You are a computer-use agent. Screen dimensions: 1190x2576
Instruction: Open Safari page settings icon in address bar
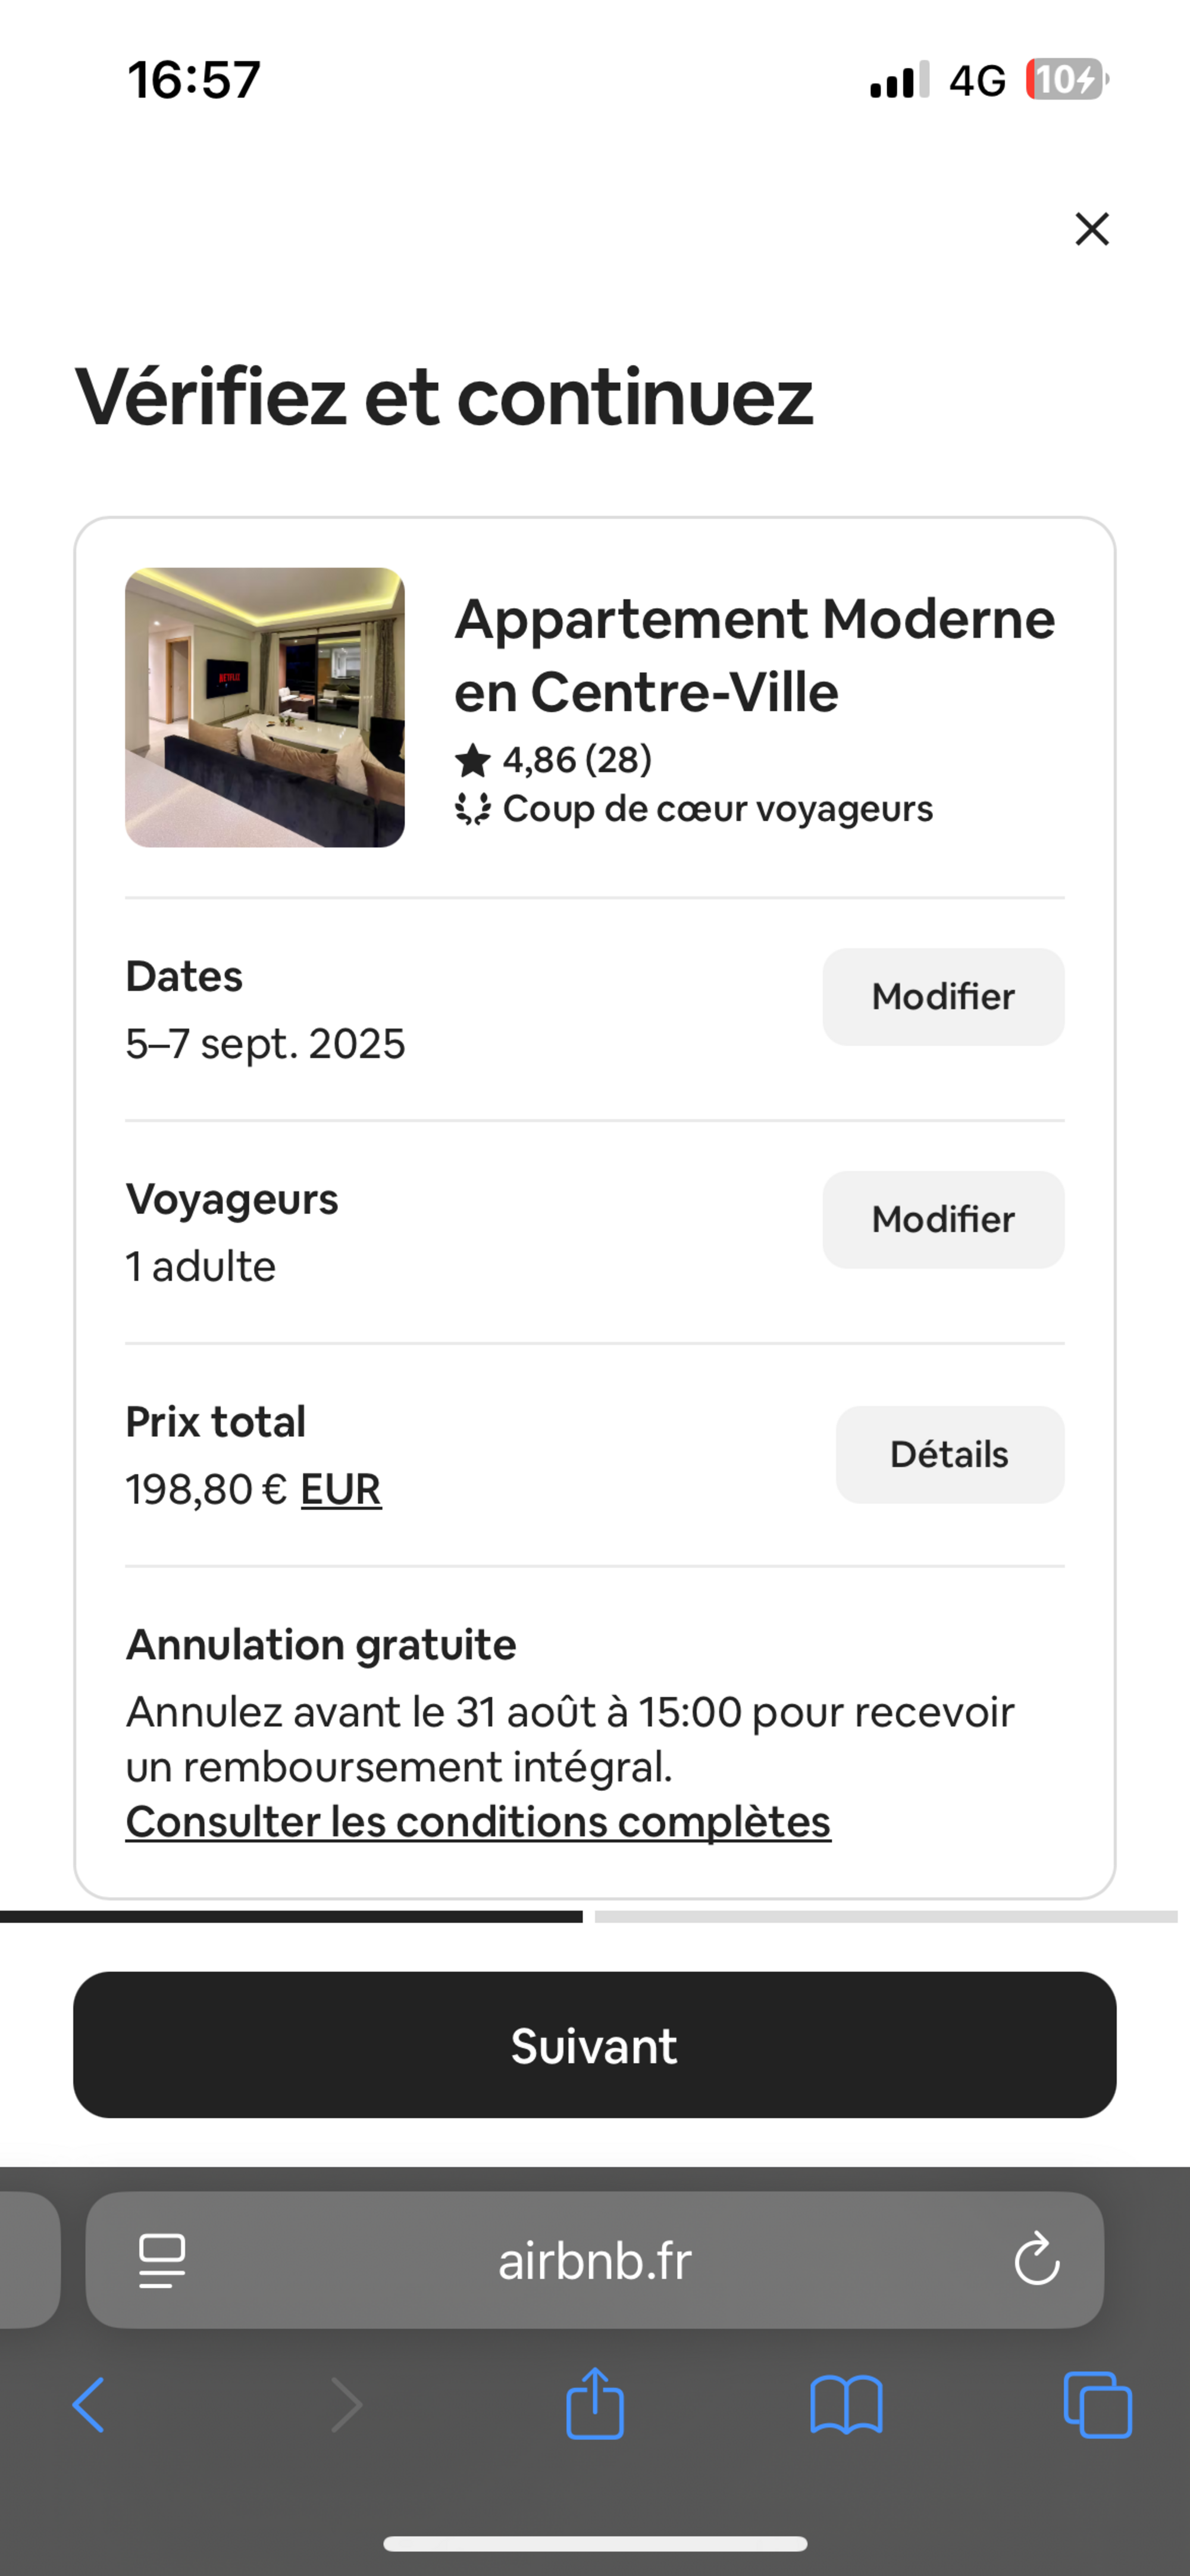(x=162, y=2261)
